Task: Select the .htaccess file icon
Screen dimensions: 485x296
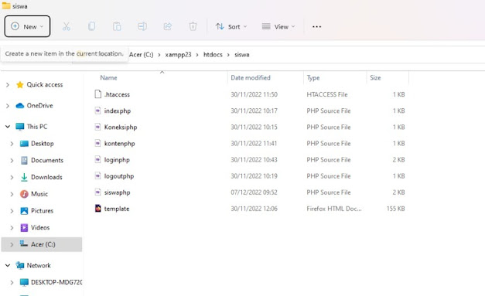Action: click(x=97, y=94)
